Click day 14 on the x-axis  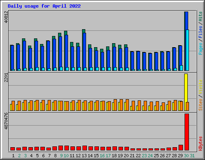click(x=90, y=156)
